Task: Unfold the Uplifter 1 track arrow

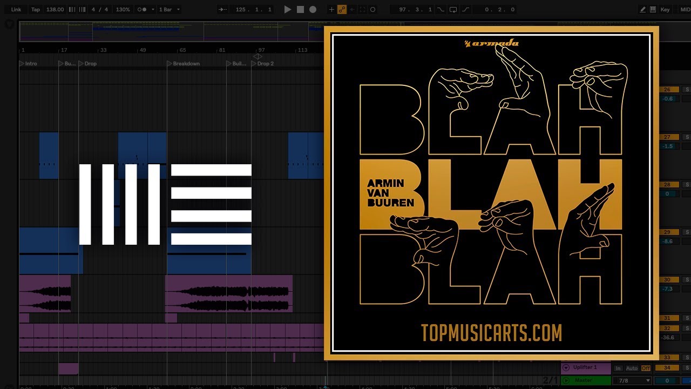Action: (x=566, y=368)
